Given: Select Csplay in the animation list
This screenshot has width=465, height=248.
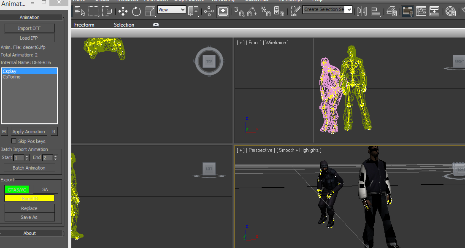Looking at the screenshot, I should 30,71.
